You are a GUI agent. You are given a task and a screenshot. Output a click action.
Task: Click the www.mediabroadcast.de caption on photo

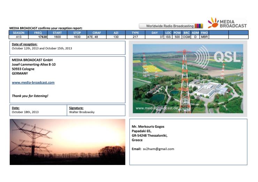click(157, 108)
